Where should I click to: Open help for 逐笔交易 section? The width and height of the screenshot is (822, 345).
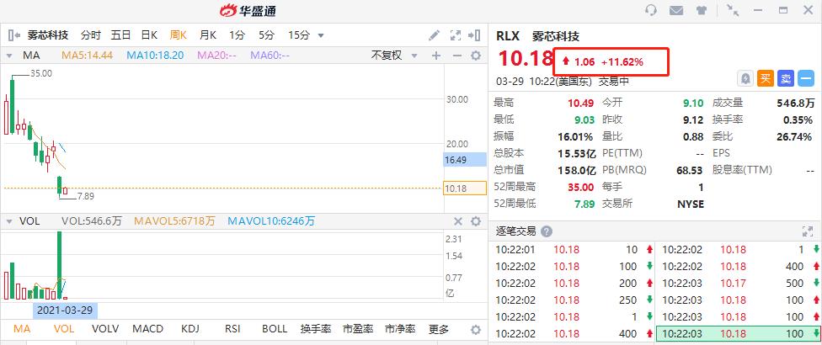[x=547, y=231]
